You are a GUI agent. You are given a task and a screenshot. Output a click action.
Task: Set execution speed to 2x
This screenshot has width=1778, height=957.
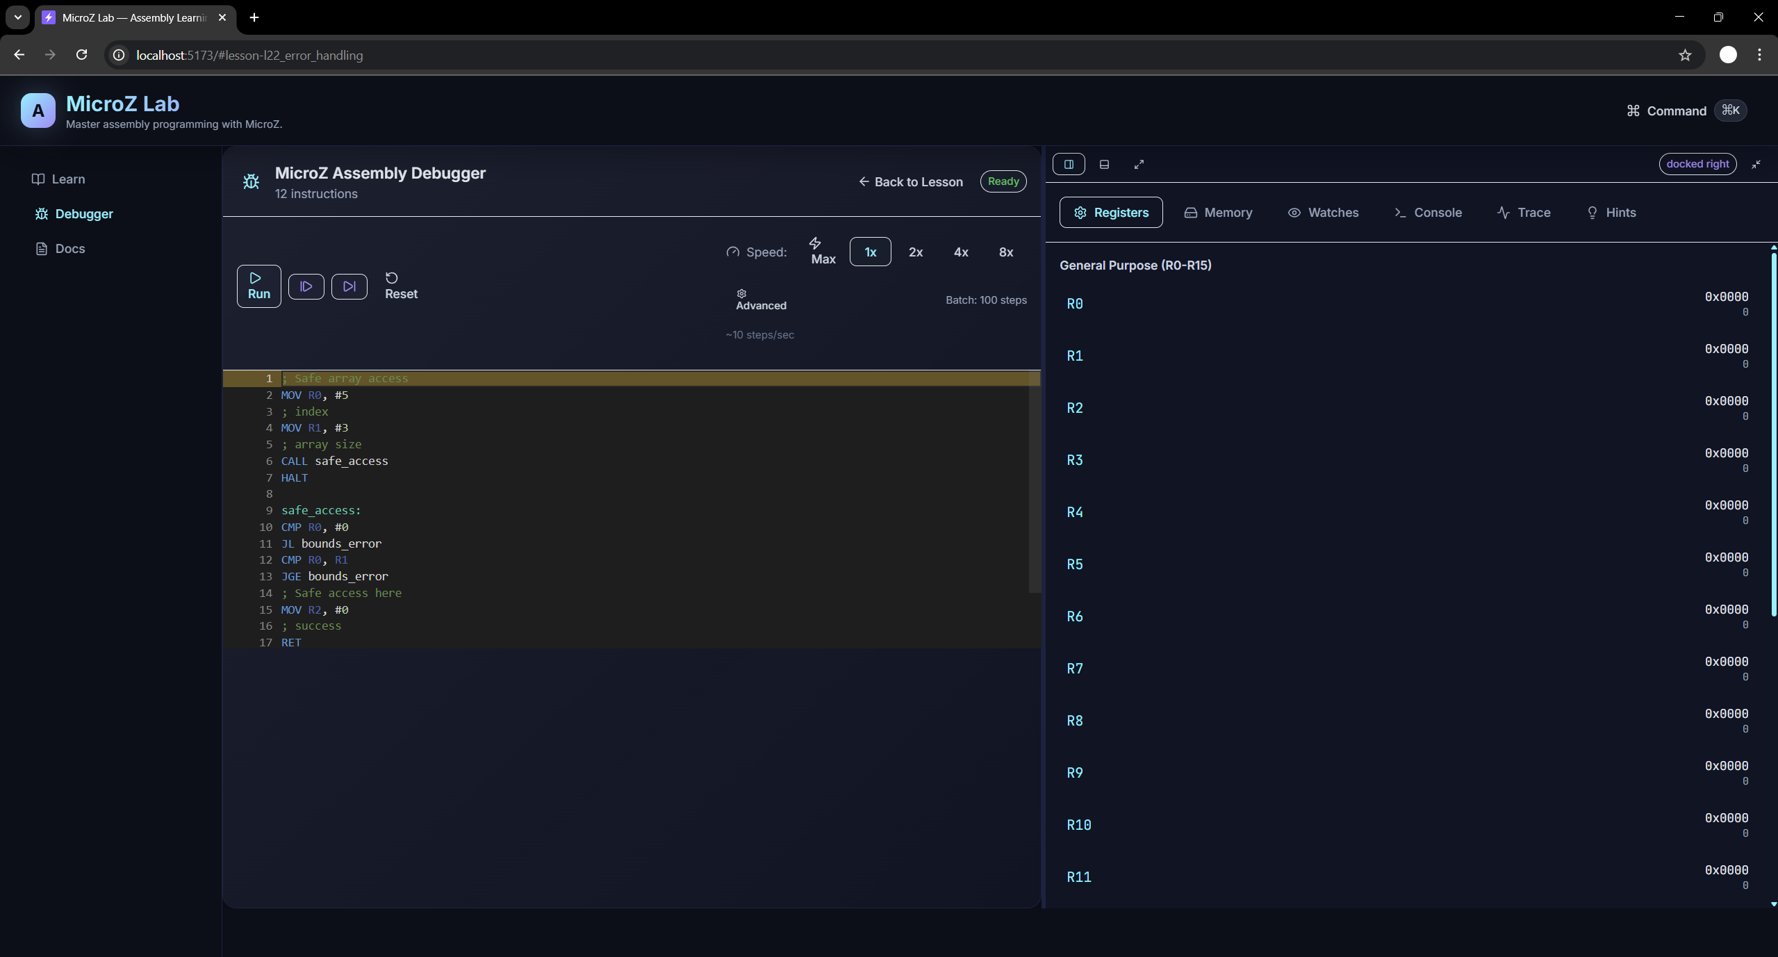tap(915, 252)
